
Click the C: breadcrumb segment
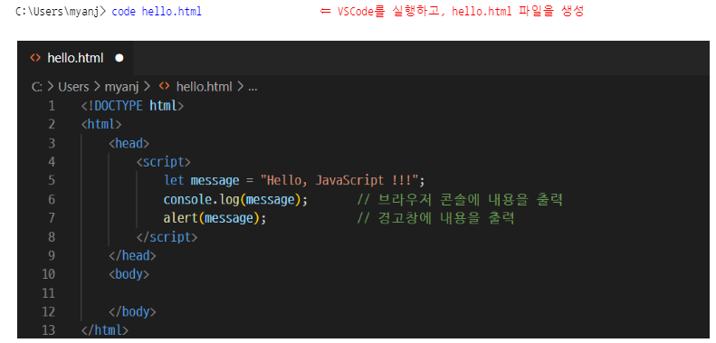pos(37,87)
